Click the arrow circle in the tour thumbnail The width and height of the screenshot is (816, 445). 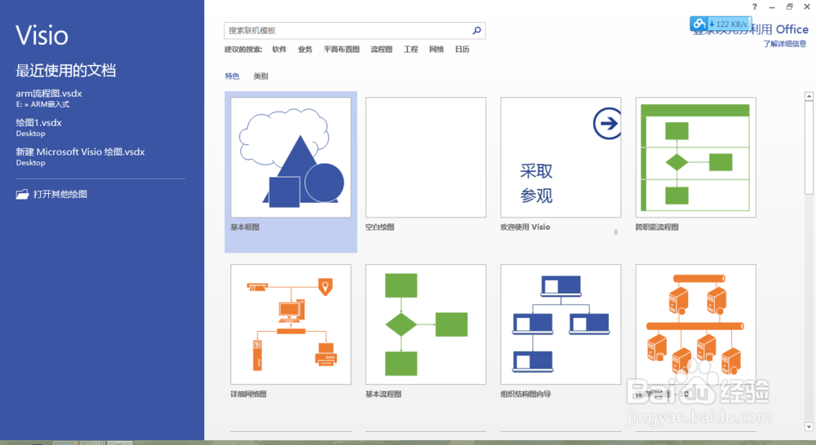[607, 123]
